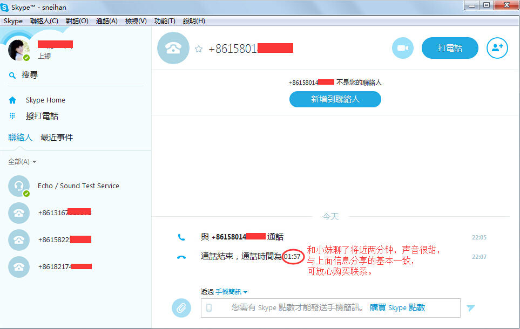Click the Skype logo in the title bar
The image size is (520, 329).
(x=5, y=7)
